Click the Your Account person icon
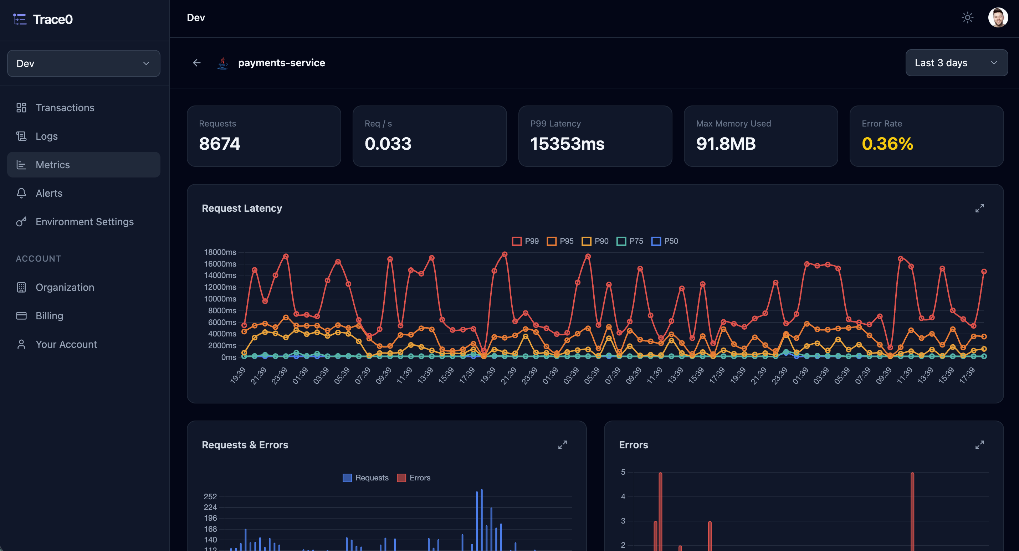 (x=21, y=344)
